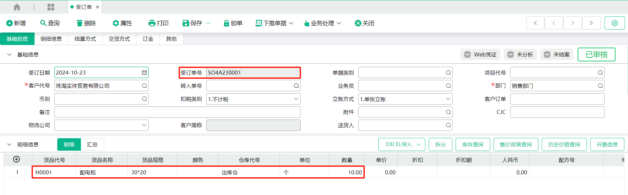
Task: Expand the 扣税类别 dropdown
Action: pos(296,99)
